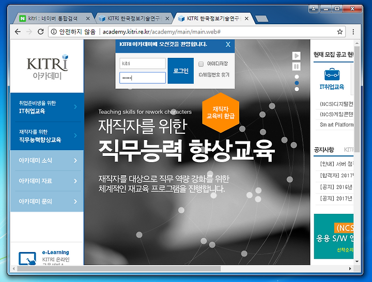This screenshot has height=282, width=372.
Task: Click the browser forward arrow
Action: (29, 32)
